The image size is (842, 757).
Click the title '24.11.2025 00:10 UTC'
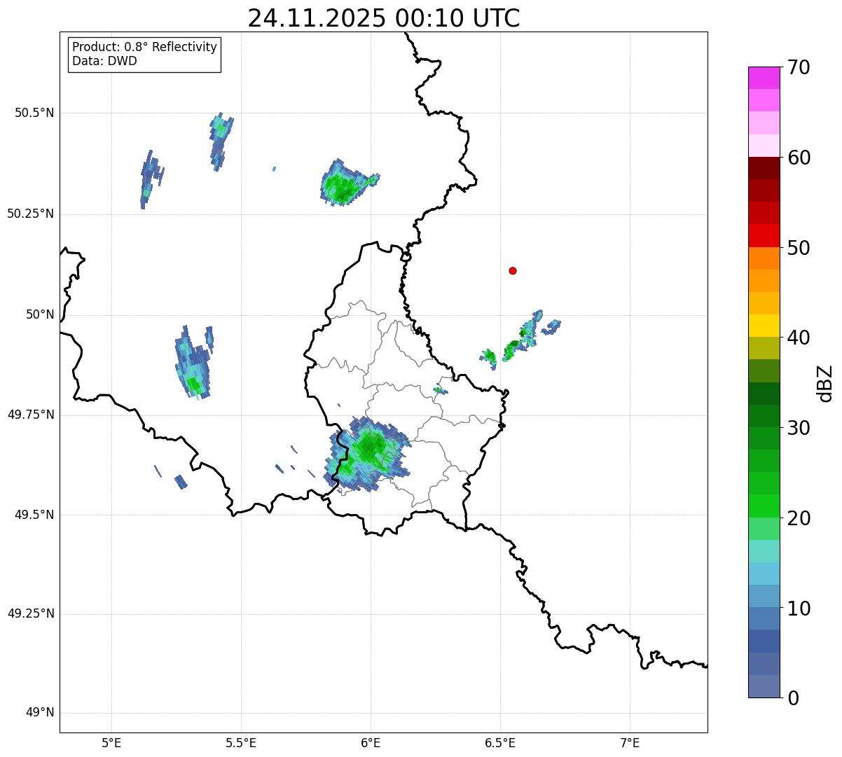tap(384, 18)
